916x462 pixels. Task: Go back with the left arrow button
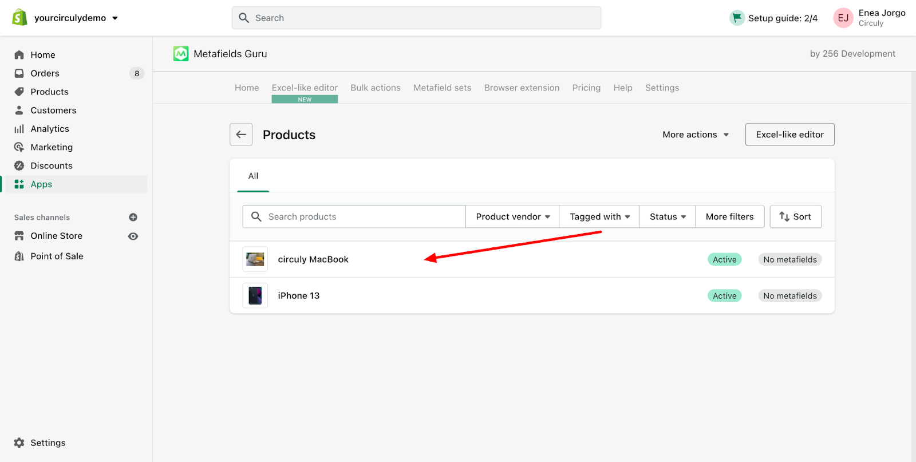tap(241, 135)
